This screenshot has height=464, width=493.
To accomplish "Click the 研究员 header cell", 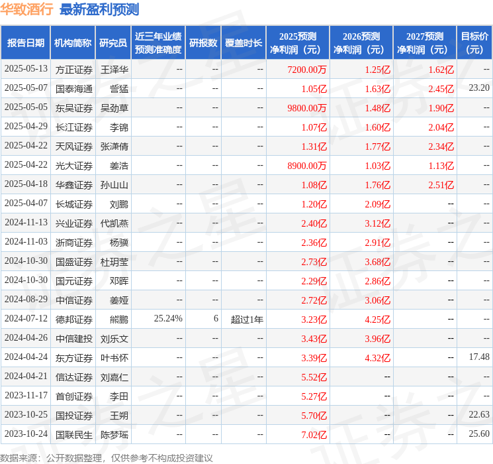I will click(113, 43).
